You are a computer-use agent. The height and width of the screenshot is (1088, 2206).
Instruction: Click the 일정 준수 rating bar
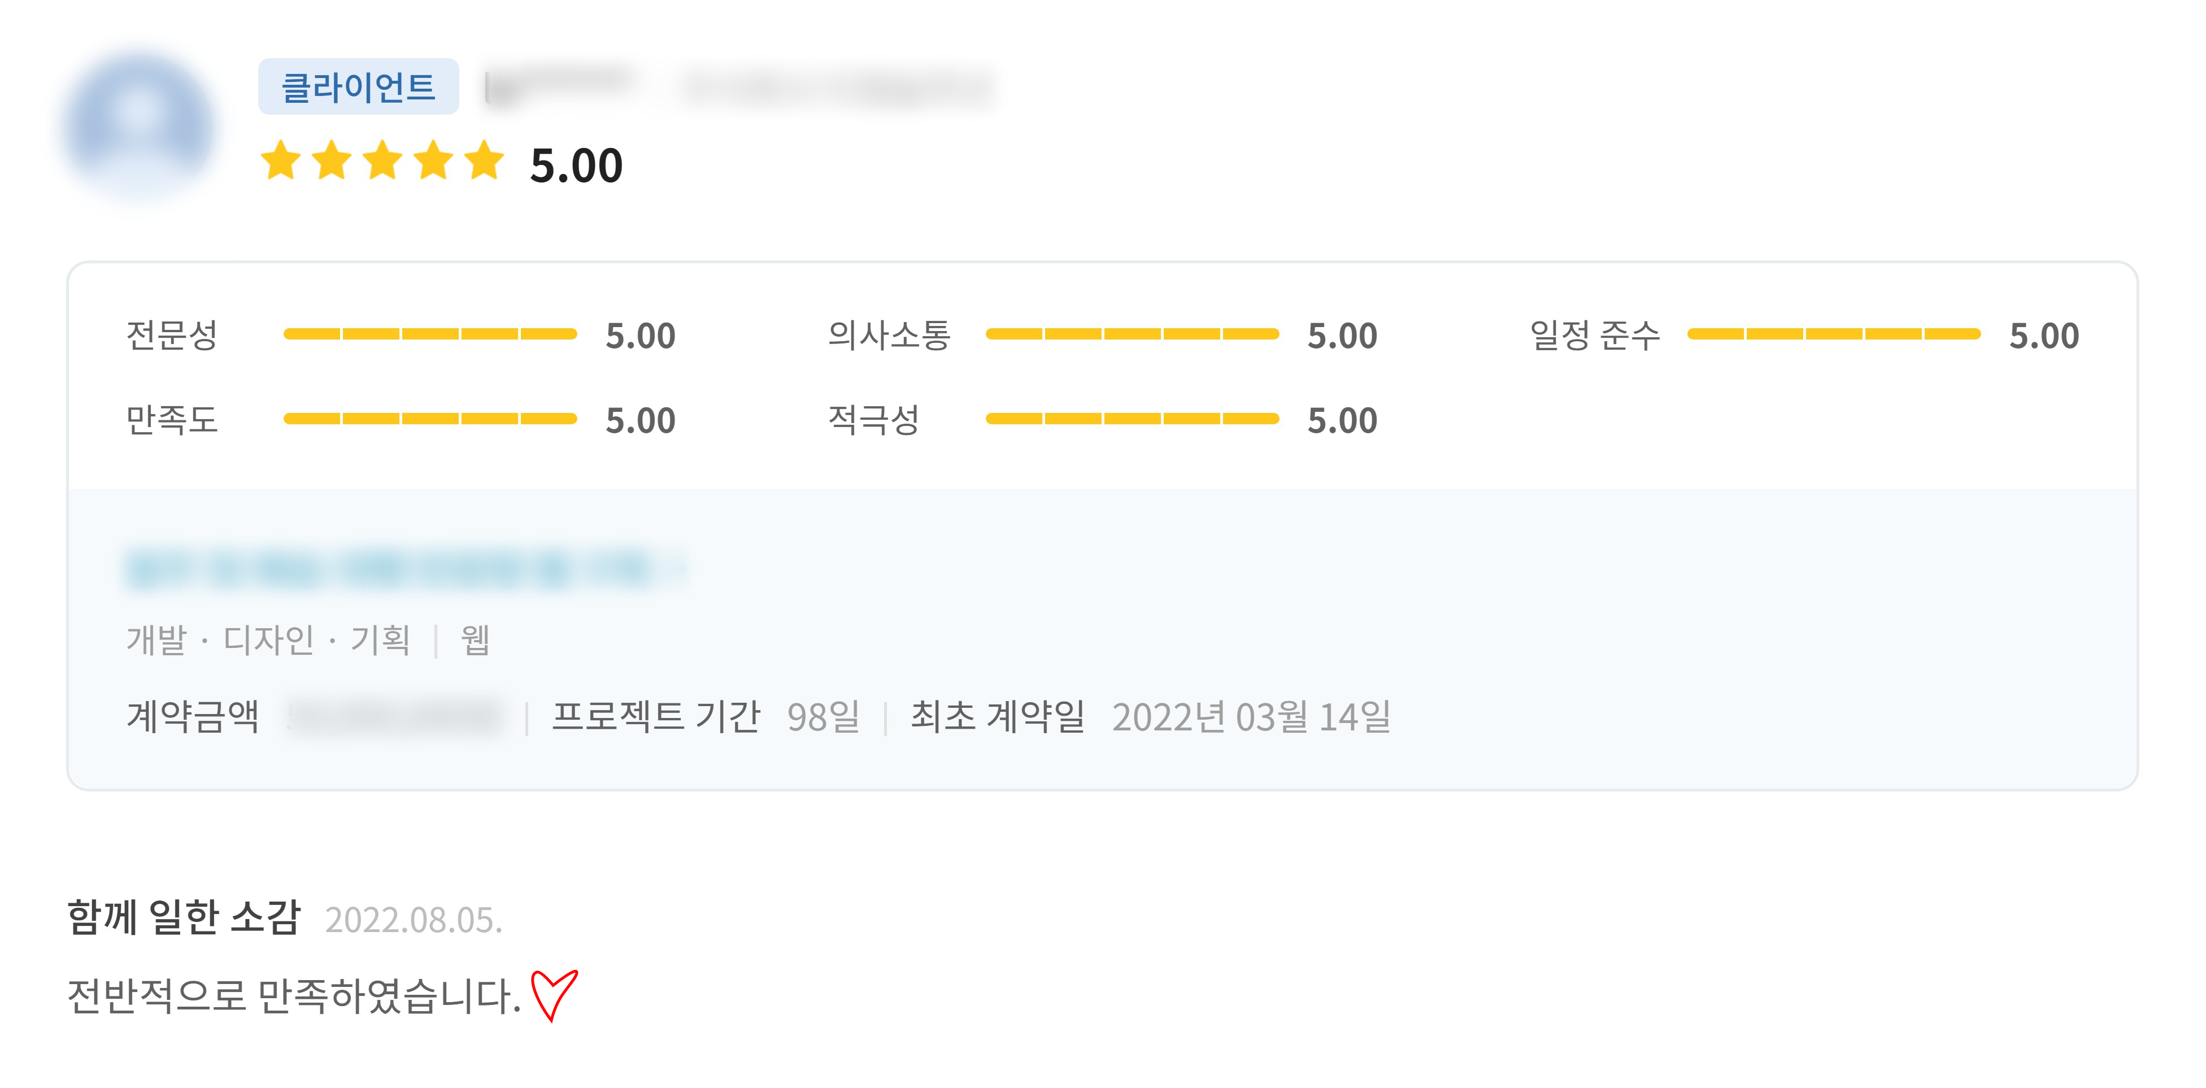pos(1834,334)
